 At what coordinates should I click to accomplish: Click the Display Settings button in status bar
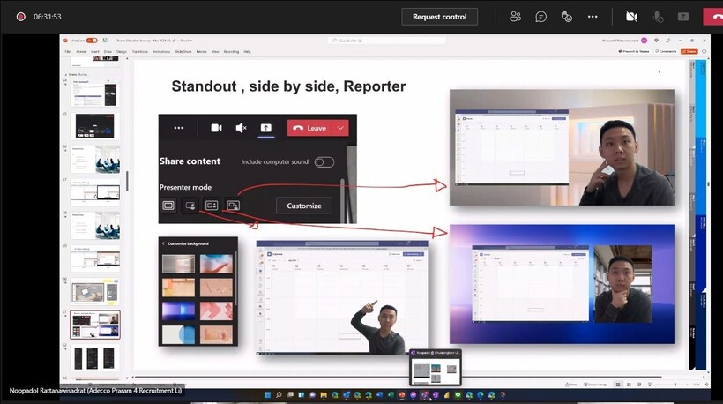[x=597, y=385]
